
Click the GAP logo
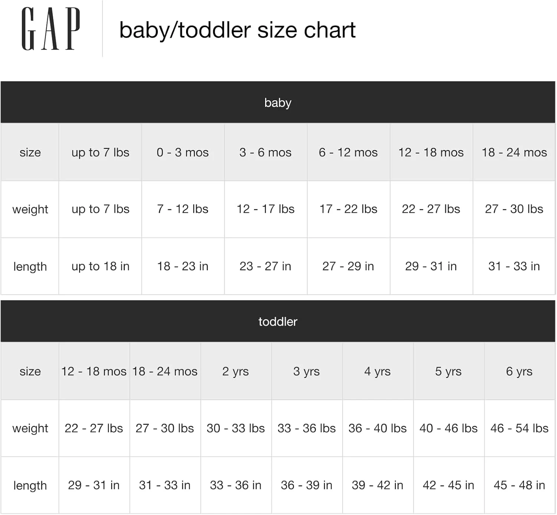tap(51, 29)
